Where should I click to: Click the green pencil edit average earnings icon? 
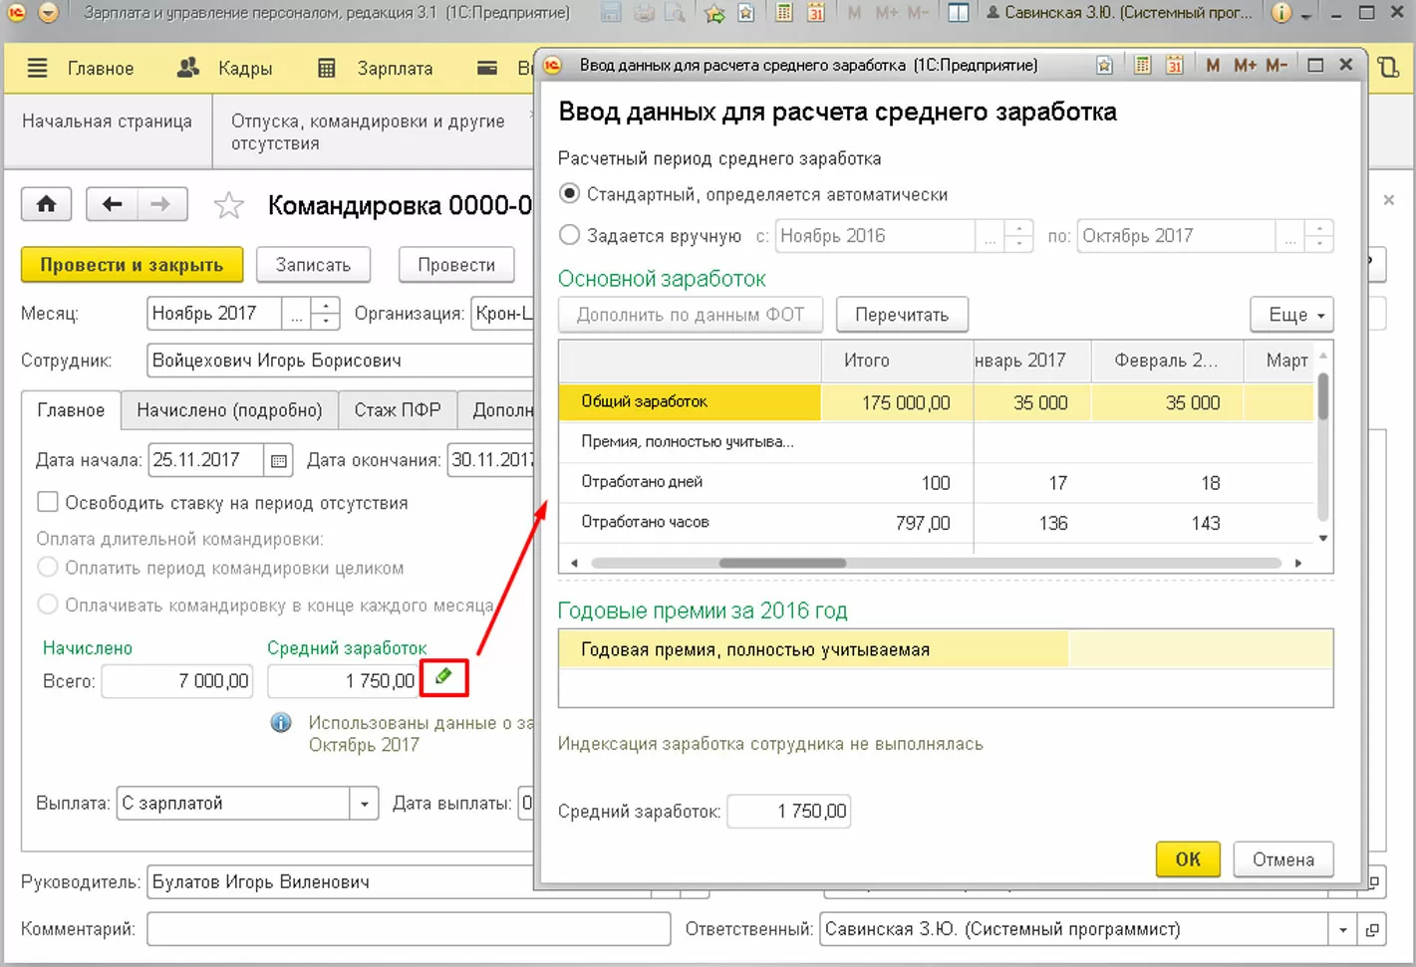[443, 677]
